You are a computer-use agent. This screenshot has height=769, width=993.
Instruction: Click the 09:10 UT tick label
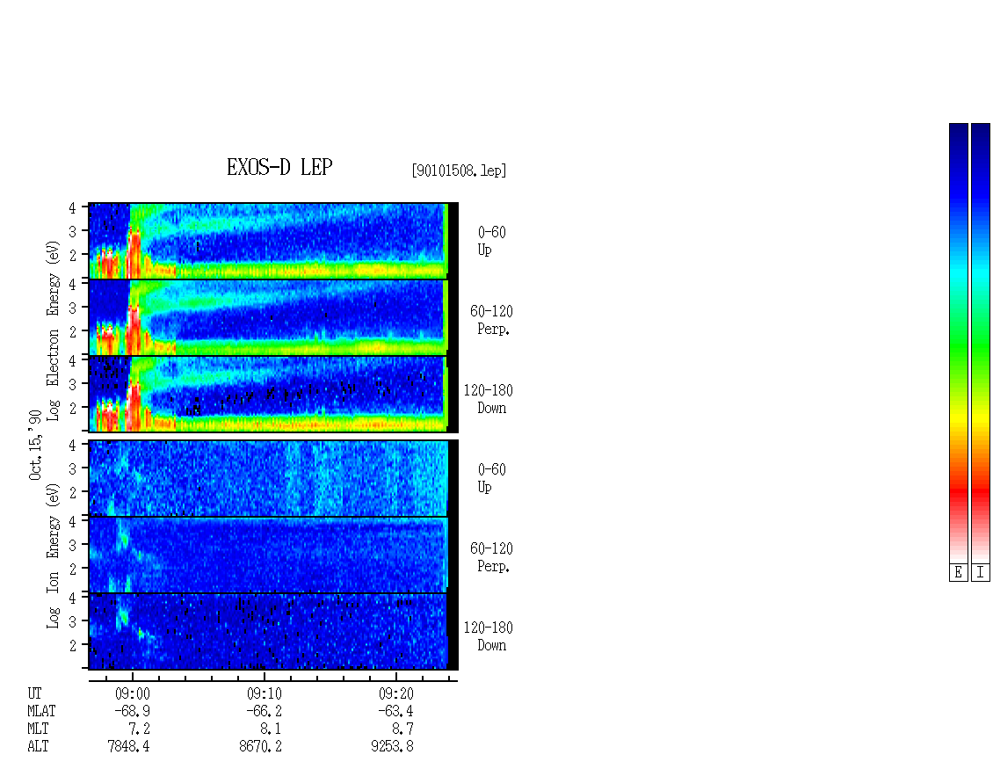pyautogui.click(x=265, y=693)
